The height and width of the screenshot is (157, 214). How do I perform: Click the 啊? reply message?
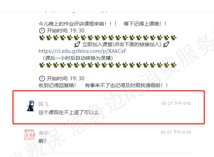43,141
